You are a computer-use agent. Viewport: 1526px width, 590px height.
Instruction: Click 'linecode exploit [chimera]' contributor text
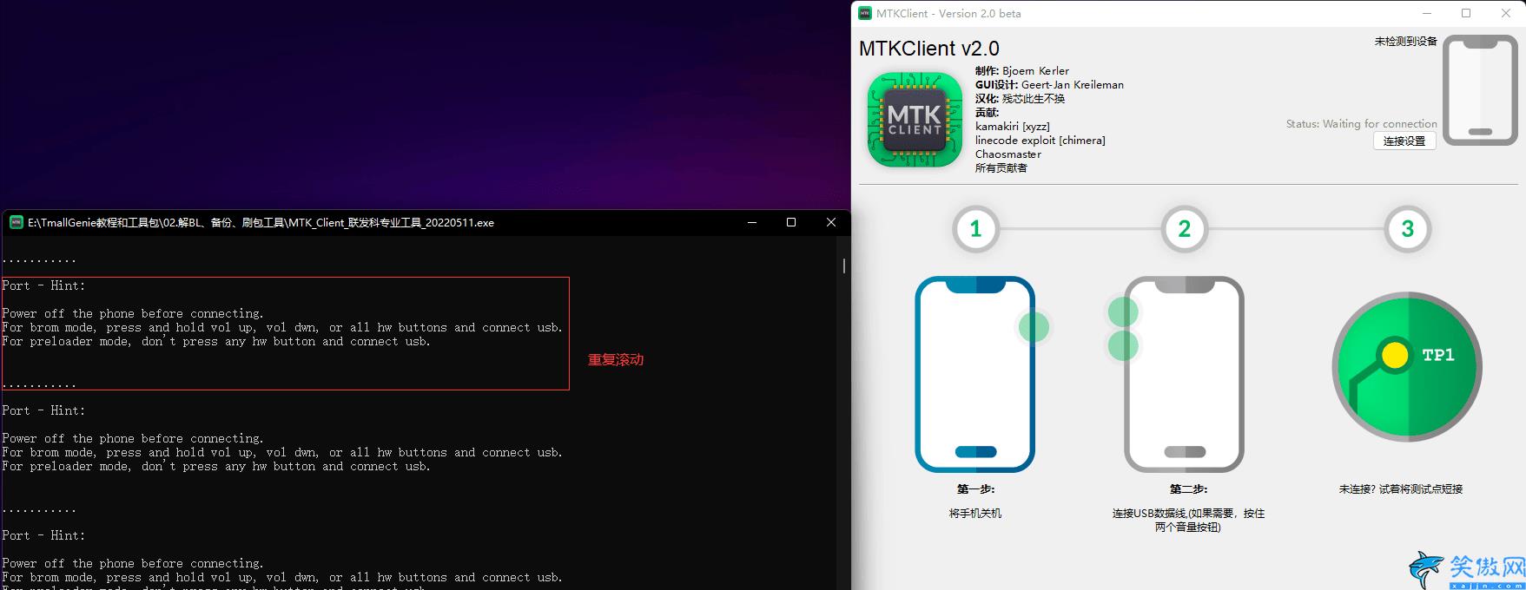pos(1040,141)
